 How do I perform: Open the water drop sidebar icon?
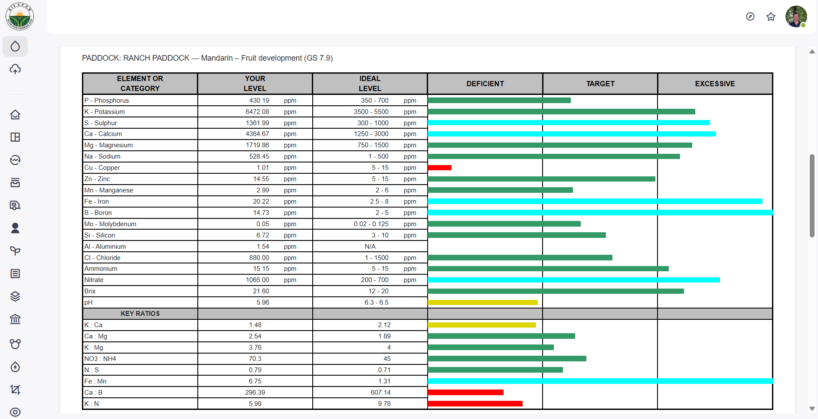click(x=15, y=46)
